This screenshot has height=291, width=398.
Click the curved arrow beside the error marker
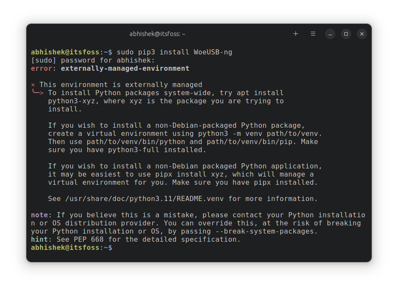[x=37, y=93]
